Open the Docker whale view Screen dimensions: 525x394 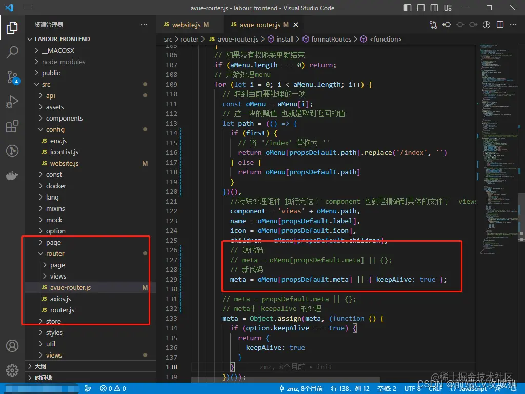[12, 175]
